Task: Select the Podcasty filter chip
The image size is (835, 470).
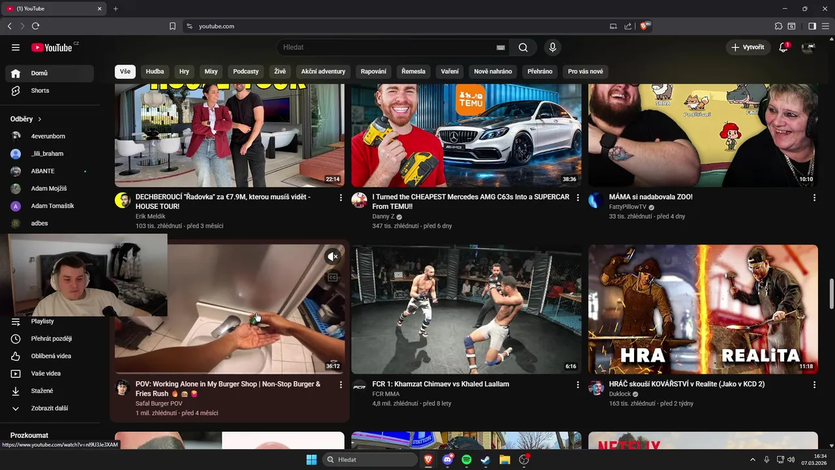Action: click(x=246, y=71)
